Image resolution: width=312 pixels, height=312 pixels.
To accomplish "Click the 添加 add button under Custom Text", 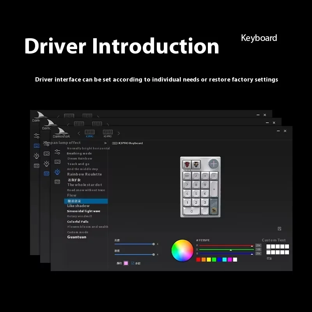I will [269, 259].
